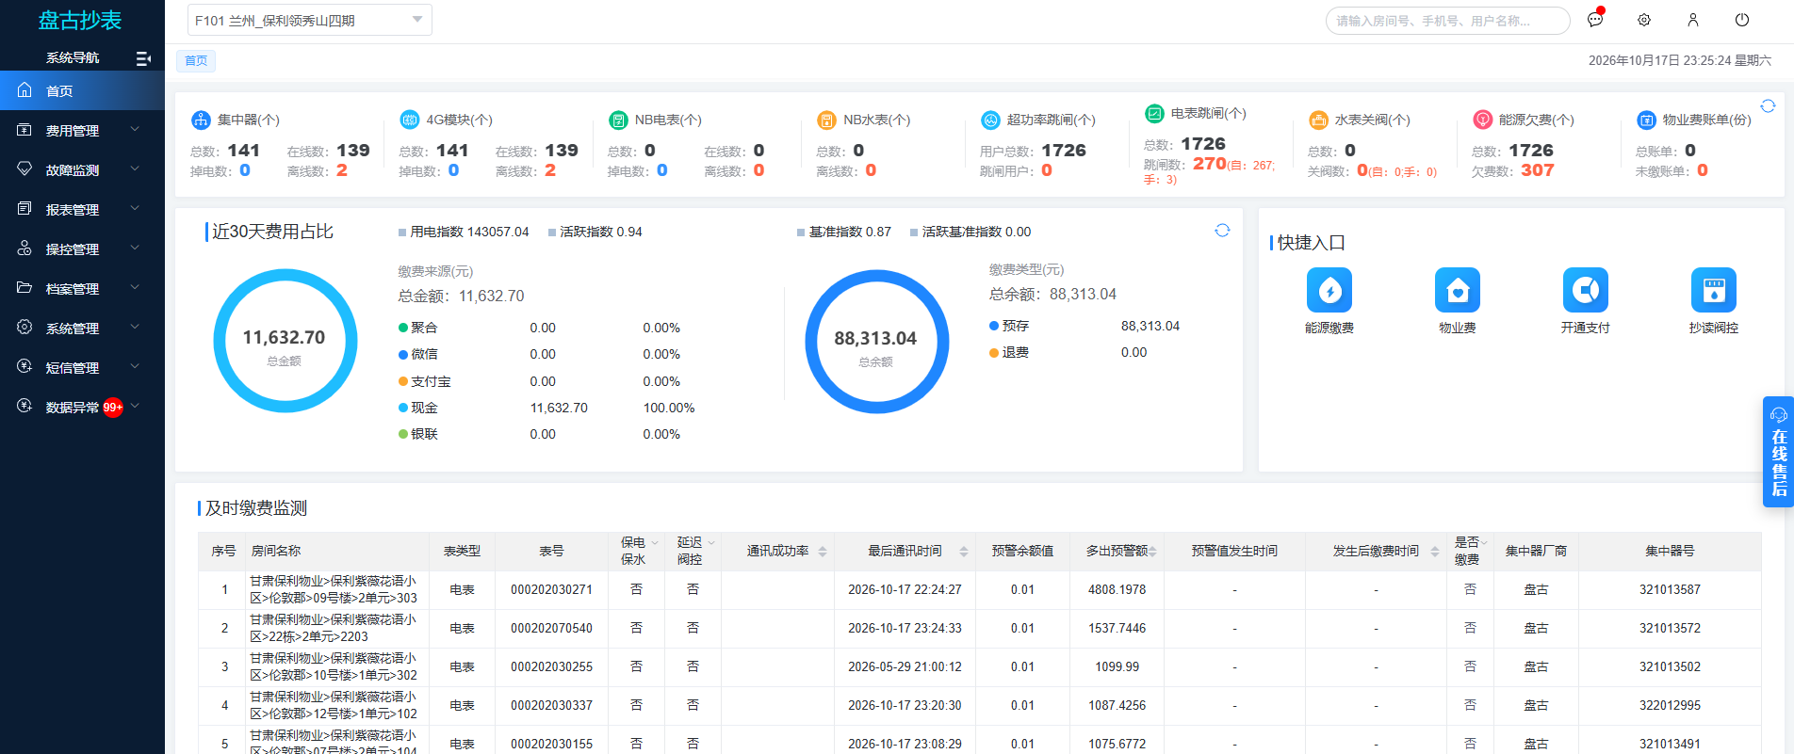Open the settings gear icon in header
The image size is (1794, 754).
1644,20
